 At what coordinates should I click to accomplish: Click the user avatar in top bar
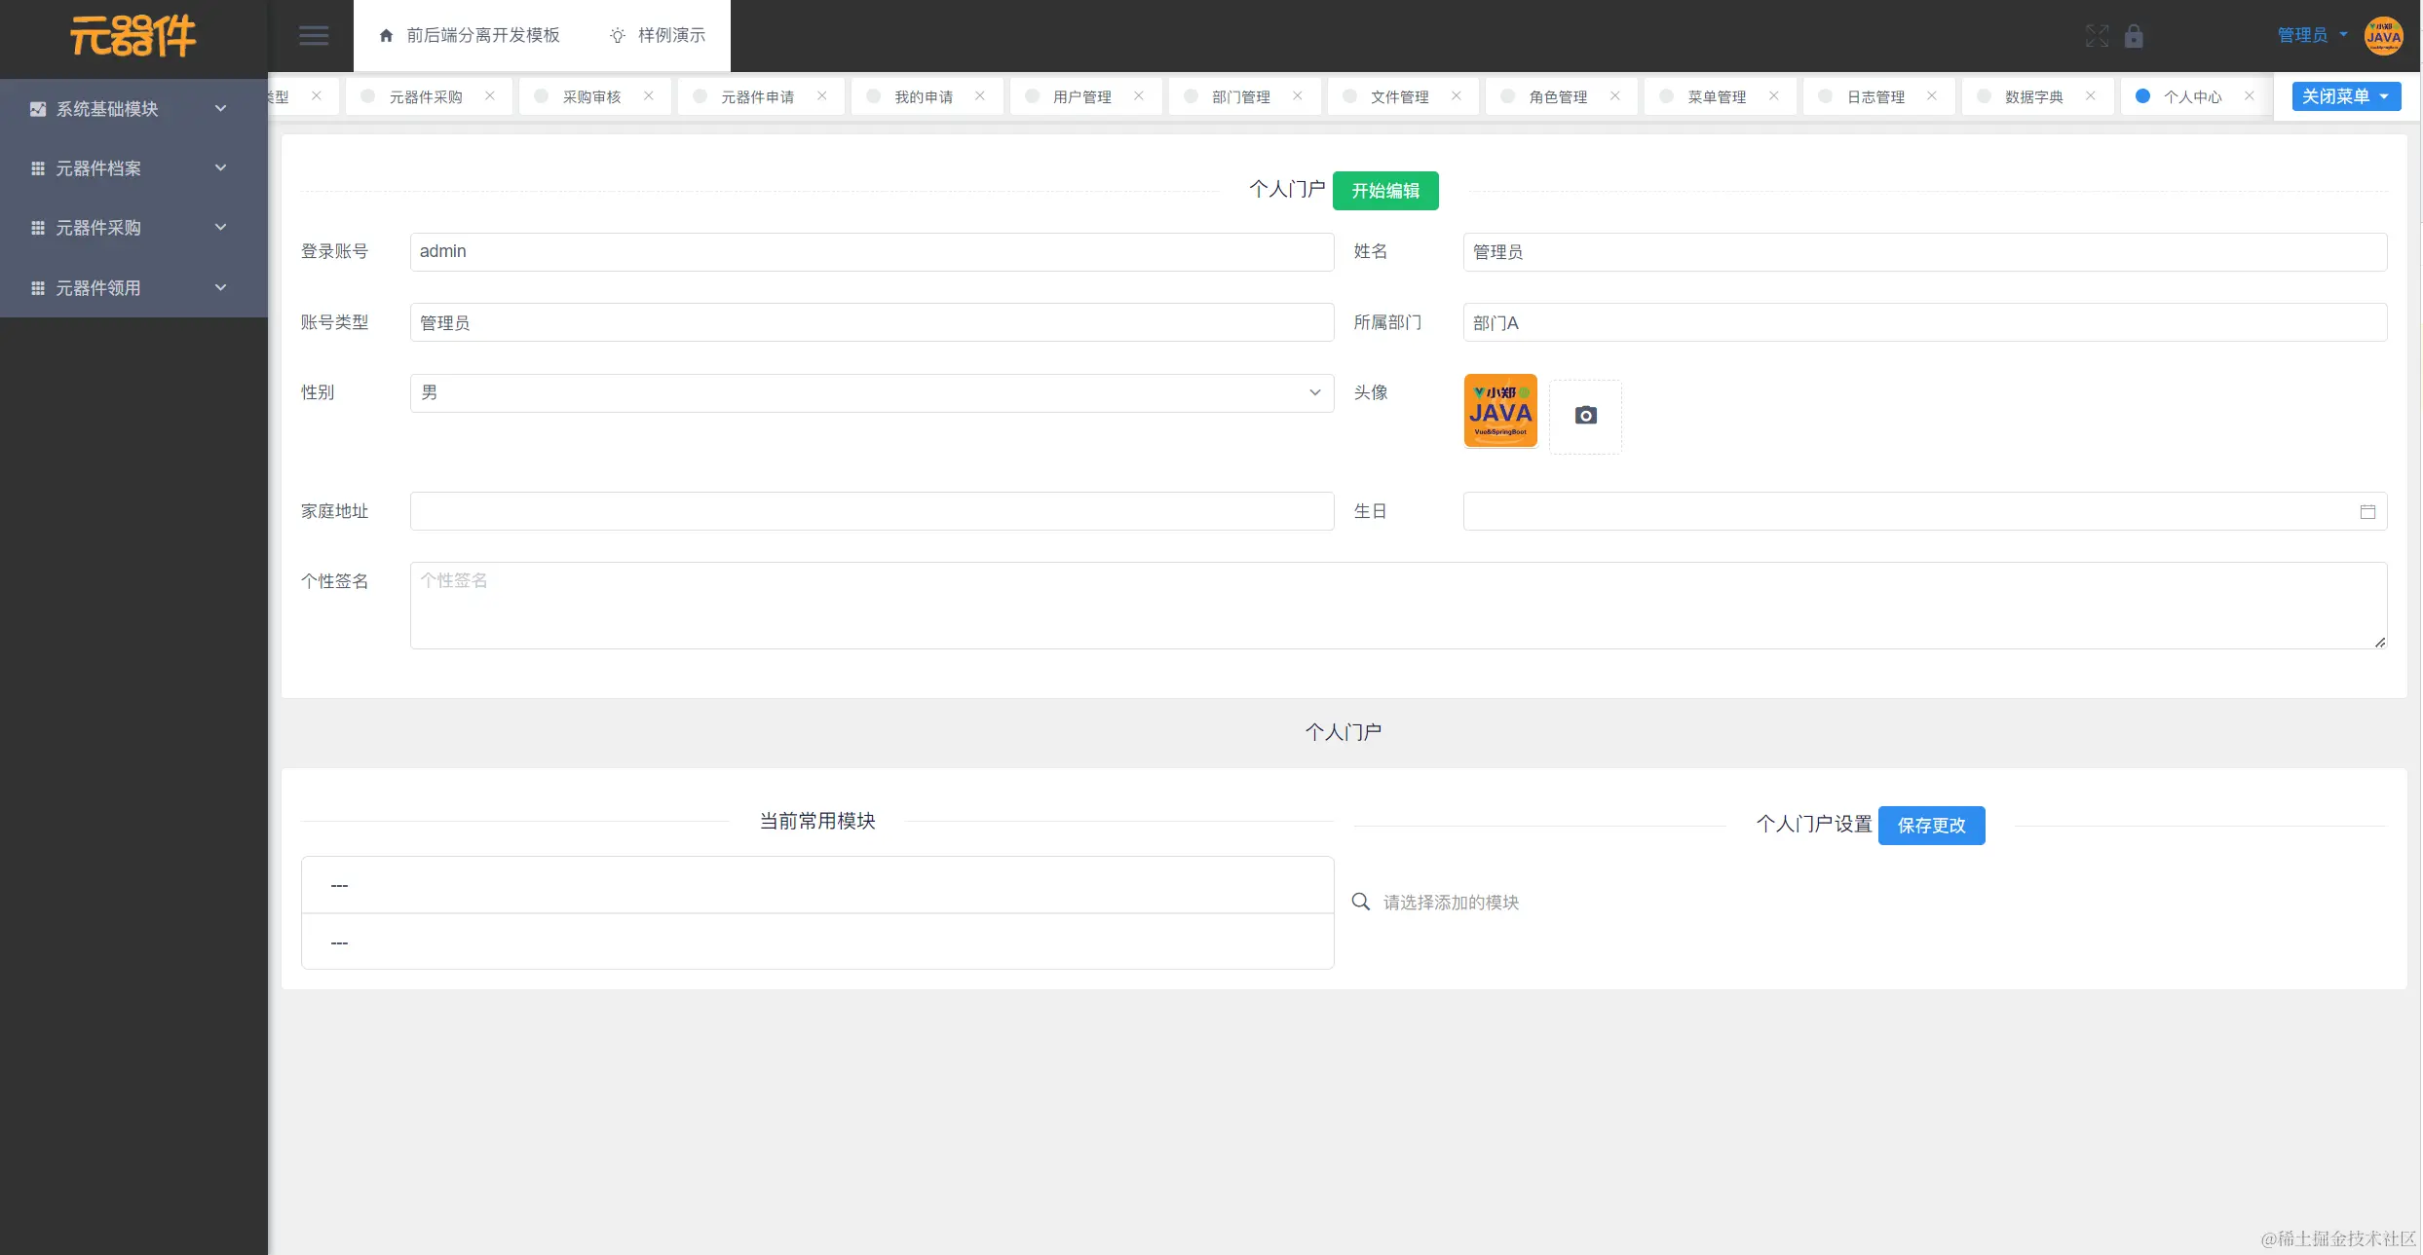pyautogui.click(x=2383, y=36)
